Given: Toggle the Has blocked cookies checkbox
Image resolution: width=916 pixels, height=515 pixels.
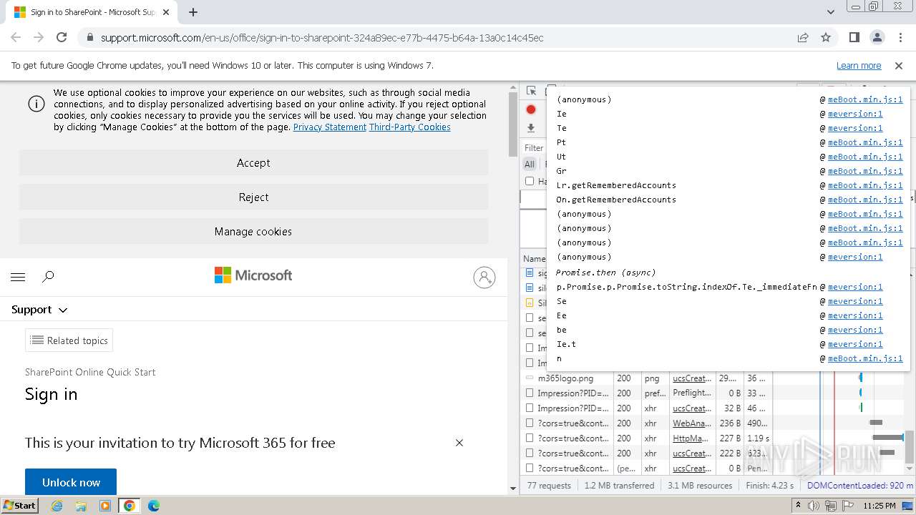Looking at the screenshot, I should (x=530, y=181).
